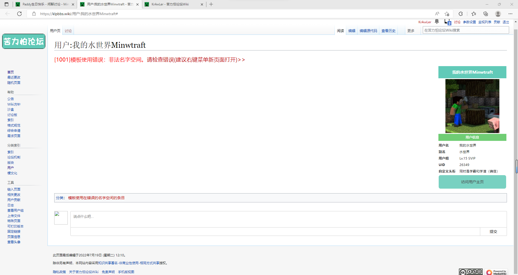
Task: Click the wiki search input field
Action: (466, 30)
